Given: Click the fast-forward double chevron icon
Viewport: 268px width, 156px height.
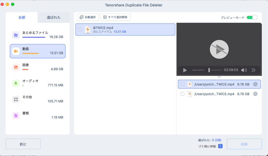Looking at the screenshot, I should tap(253, 70).
